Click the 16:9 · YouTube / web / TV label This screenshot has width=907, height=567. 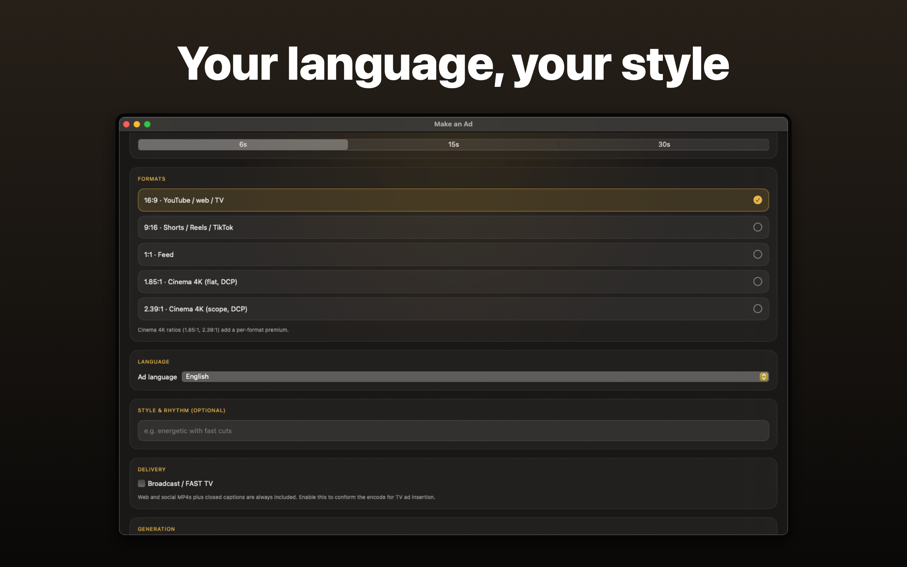(184, 200)
